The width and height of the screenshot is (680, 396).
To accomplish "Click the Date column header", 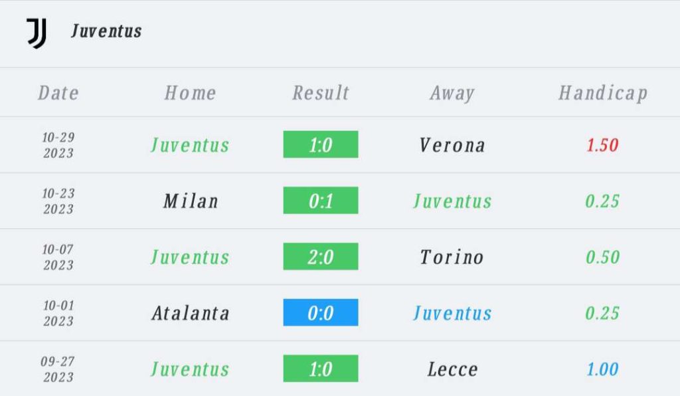I will [x=58, y=93].
